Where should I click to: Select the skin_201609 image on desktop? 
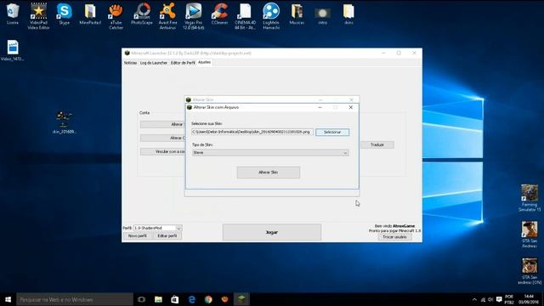click(65, 122)
